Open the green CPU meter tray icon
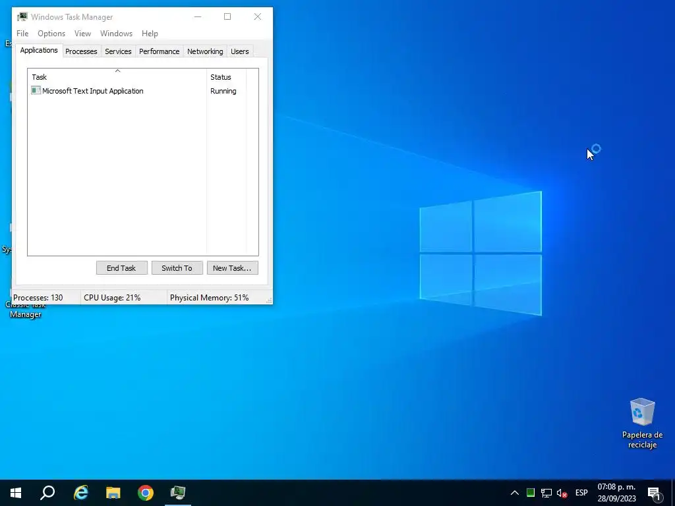 click(x=531, y=493)
